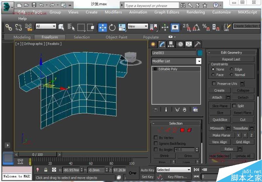Viewport: 262px width, 182px height.
Task: Choose the Rectangular Selection Region tool
Action: [x=81, y=27]
